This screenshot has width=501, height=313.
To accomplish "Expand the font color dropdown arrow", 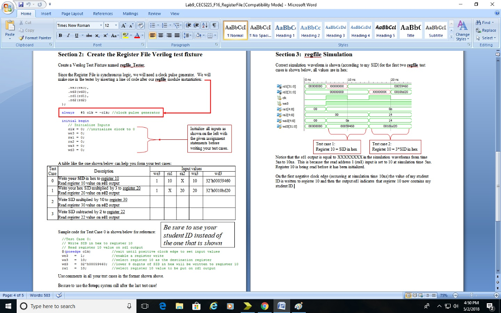I will coord(142,35).
